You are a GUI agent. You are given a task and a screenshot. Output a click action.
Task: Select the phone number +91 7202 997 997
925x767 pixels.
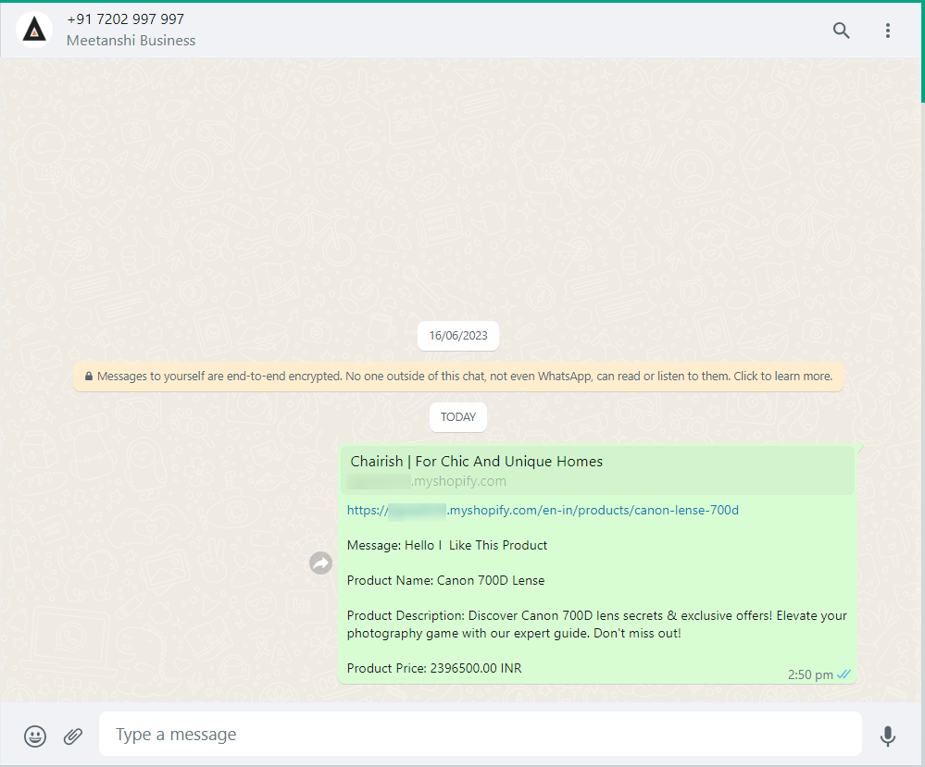126,19
